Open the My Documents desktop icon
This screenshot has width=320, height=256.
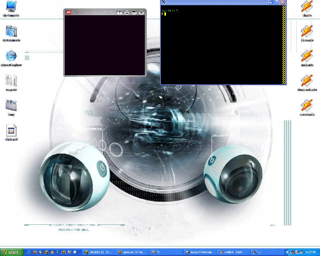coord(11,32)
